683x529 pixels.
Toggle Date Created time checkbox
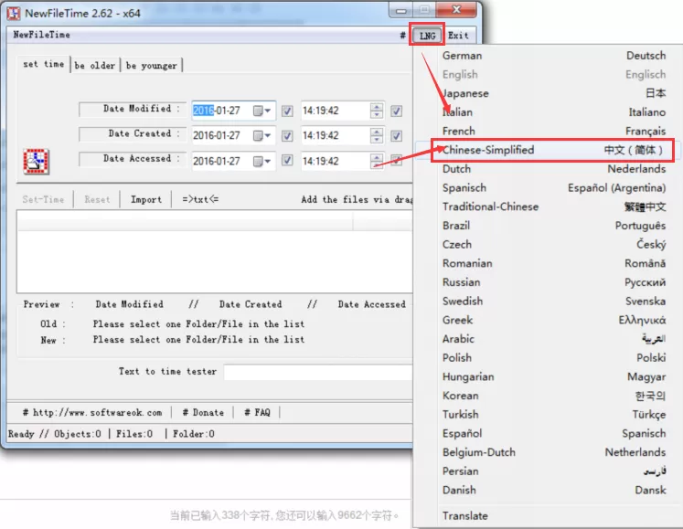[x=397, y=136]
